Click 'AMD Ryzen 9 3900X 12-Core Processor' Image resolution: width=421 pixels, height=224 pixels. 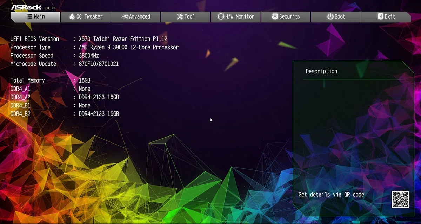tap(129, 47)
